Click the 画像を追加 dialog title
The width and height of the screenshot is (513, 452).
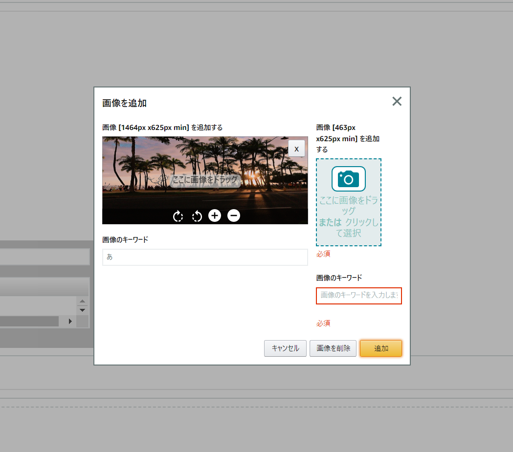click(124, 103)
